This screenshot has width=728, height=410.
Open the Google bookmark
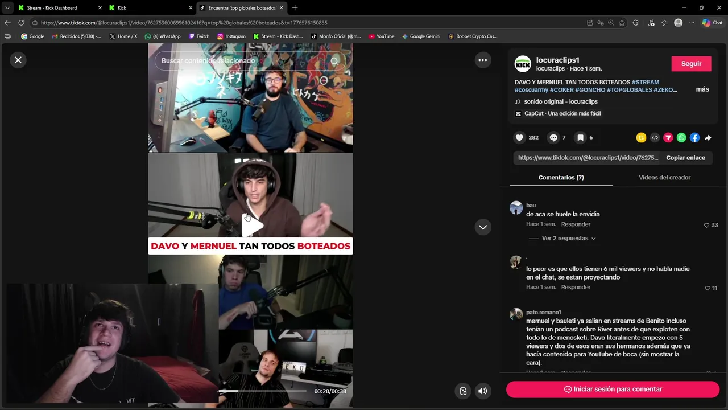pyautogui.click(x=32, y=36)
